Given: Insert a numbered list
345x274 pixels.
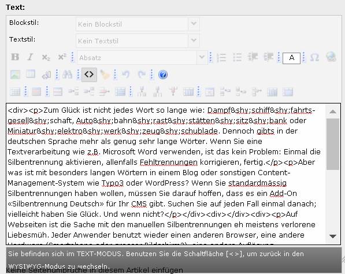Looking at the screenshot, I should 221,57.
